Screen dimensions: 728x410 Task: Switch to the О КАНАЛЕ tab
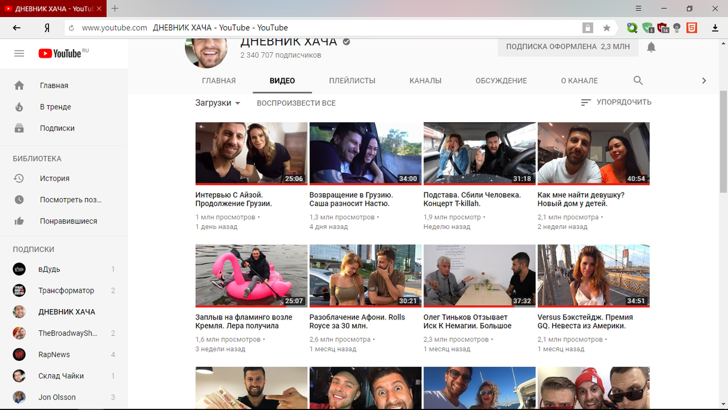pyautogui.click(x=579, y=81)
